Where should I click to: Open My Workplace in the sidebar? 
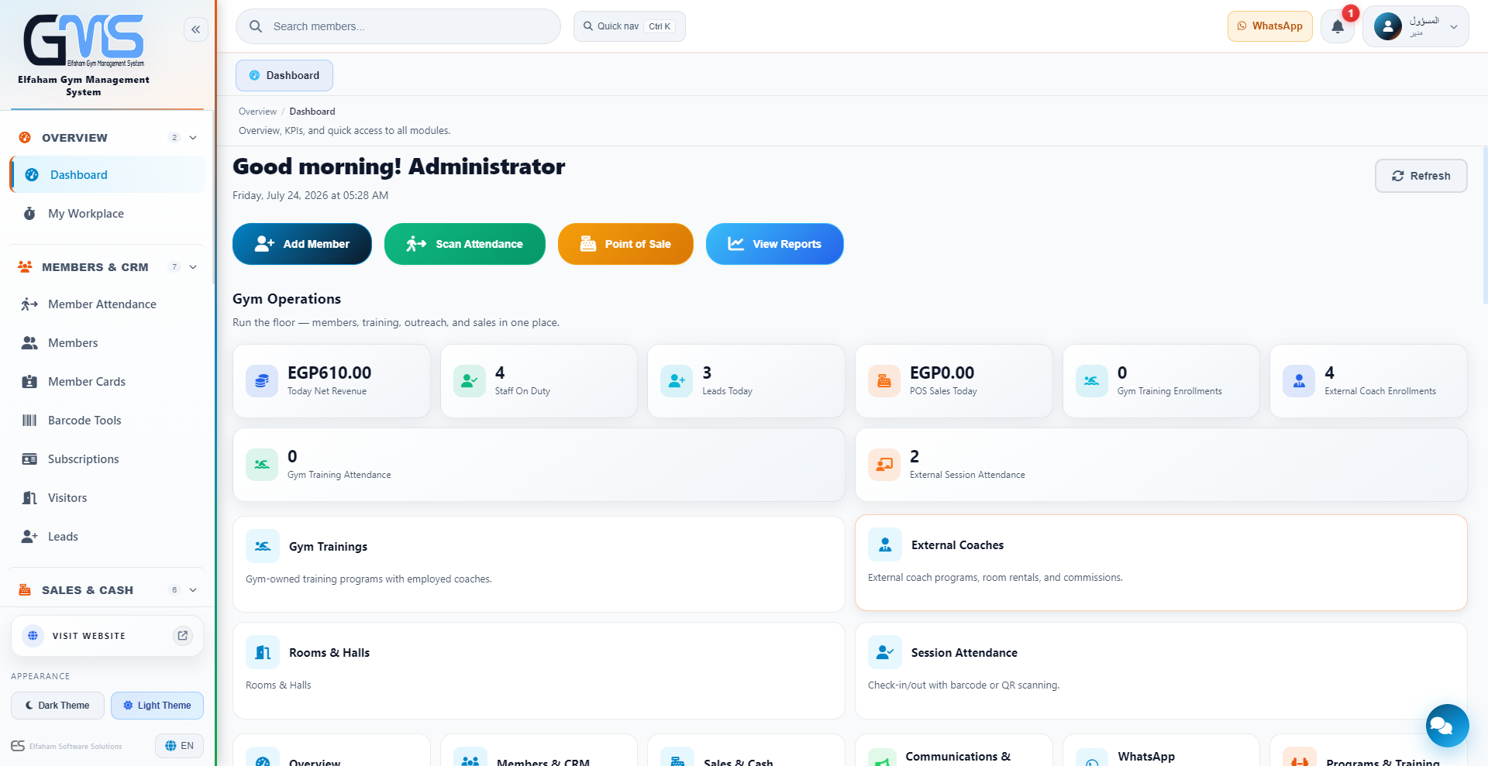click(108, 214)
